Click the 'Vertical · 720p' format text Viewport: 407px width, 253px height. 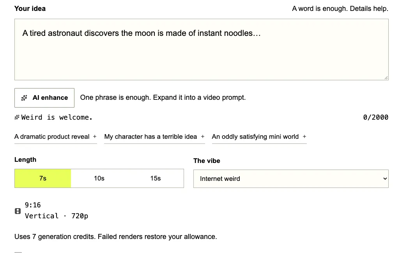57,216
